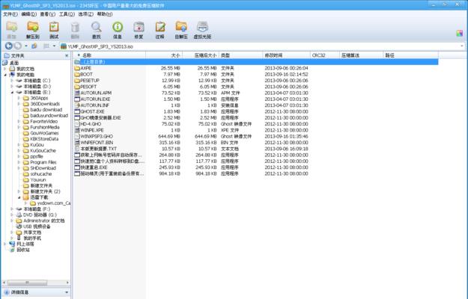The height and width of the screenshot is (299, 468).
Task: Go up one folder level icon
Action: point(34,46)
